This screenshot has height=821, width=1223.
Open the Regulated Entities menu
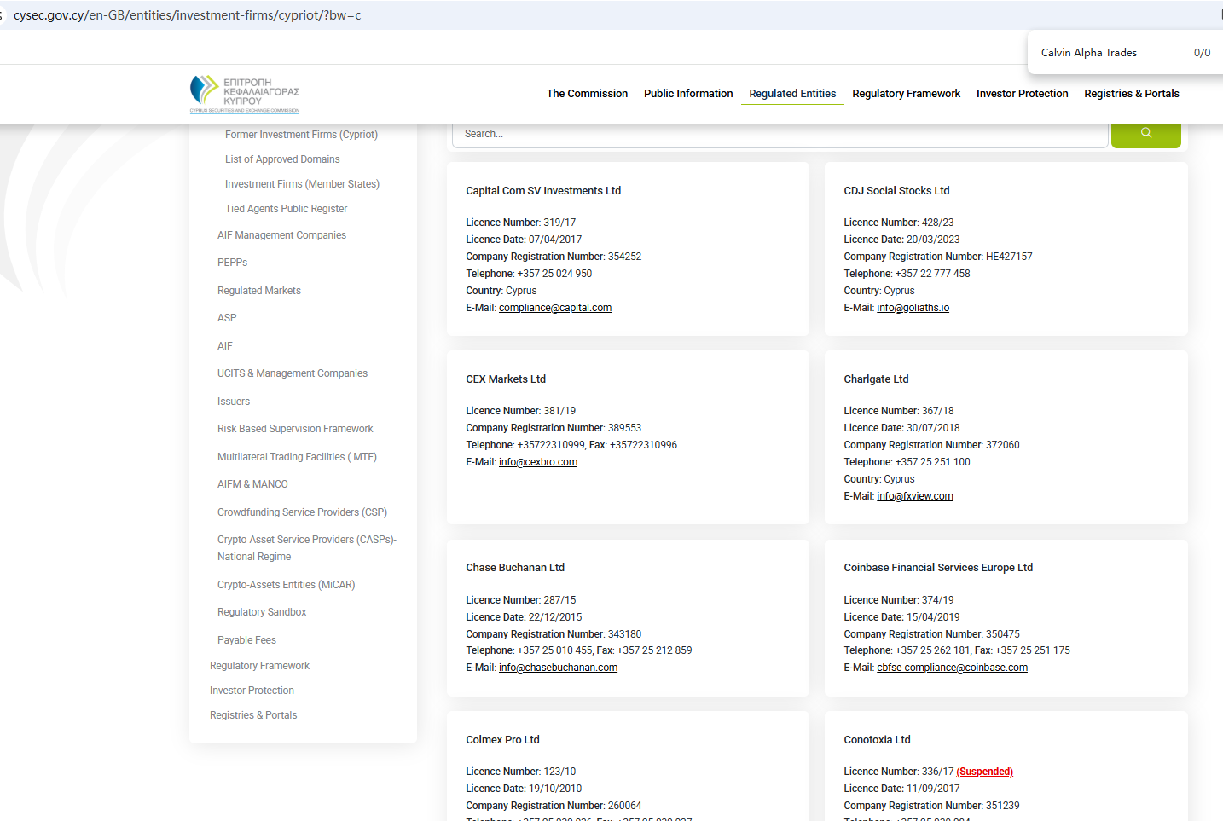pos(791,94)
